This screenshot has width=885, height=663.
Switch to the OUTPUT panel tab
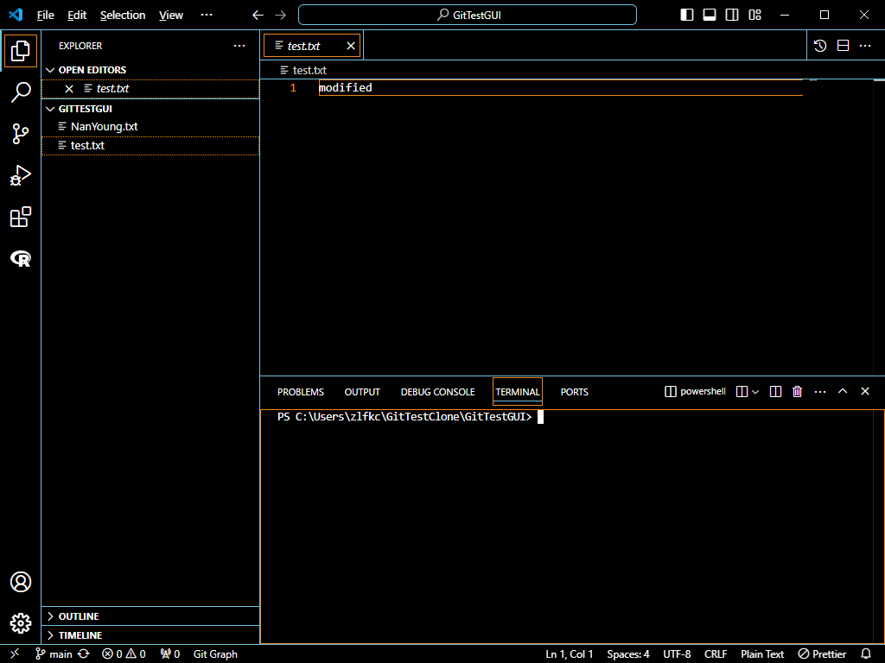pos(362,392)
